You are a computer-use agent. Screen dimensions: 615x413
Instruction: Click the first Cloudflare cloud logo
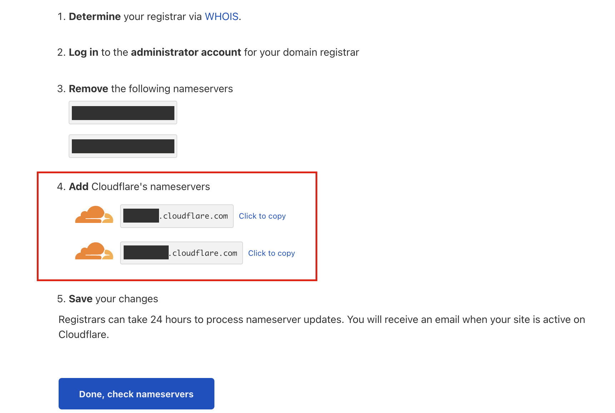coord(94,215)
